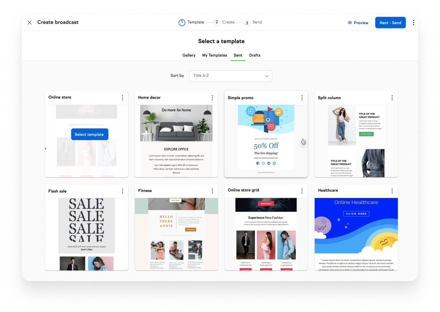This screenshot has height=312, width=440.
Task: Click the Flash sale card title
Action: pos(58,191)
